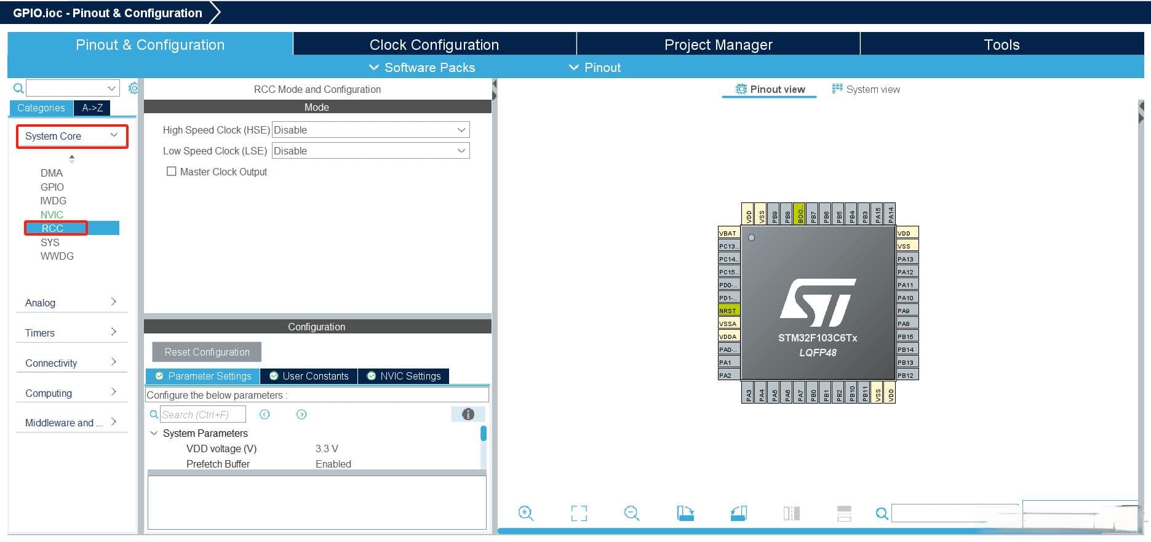
Task: Select GPIO in System Core list
Action: click(52, 187)
